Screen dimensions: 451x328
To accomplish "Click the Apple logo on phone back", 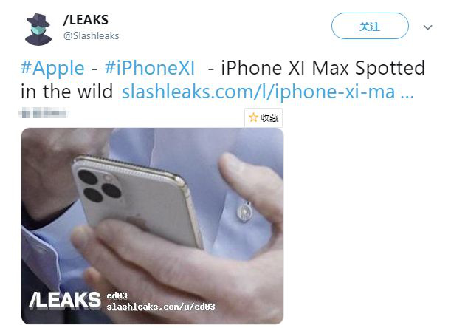I will 135,222.
